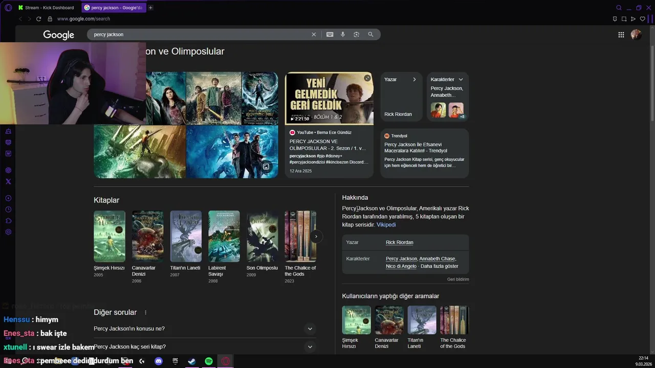Start voice search with the microphone
The width and height of the screenshot is (655, 368).
click(x=343, y=34)
